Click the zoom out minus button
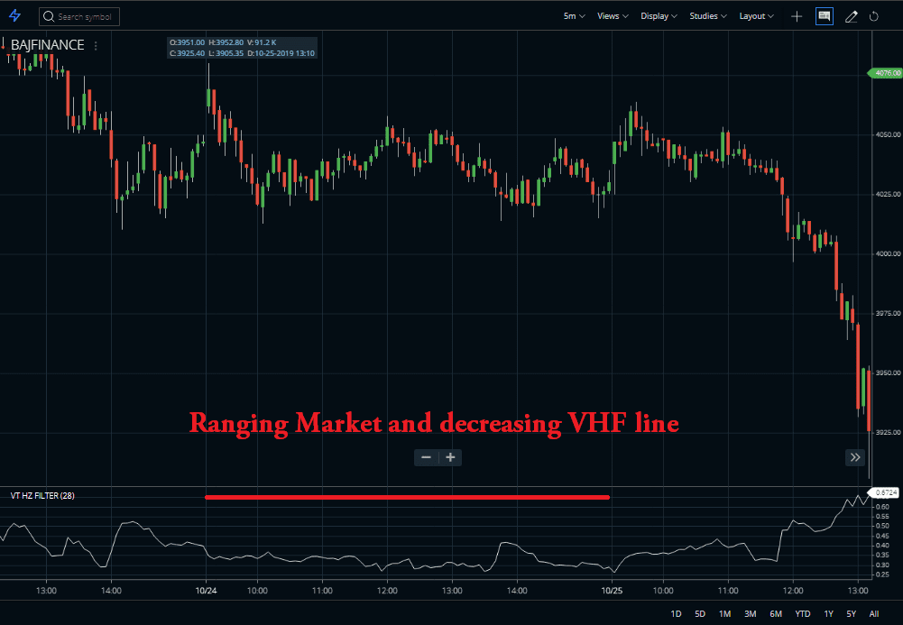The image size is (903, 625). [x=426, y=457]
